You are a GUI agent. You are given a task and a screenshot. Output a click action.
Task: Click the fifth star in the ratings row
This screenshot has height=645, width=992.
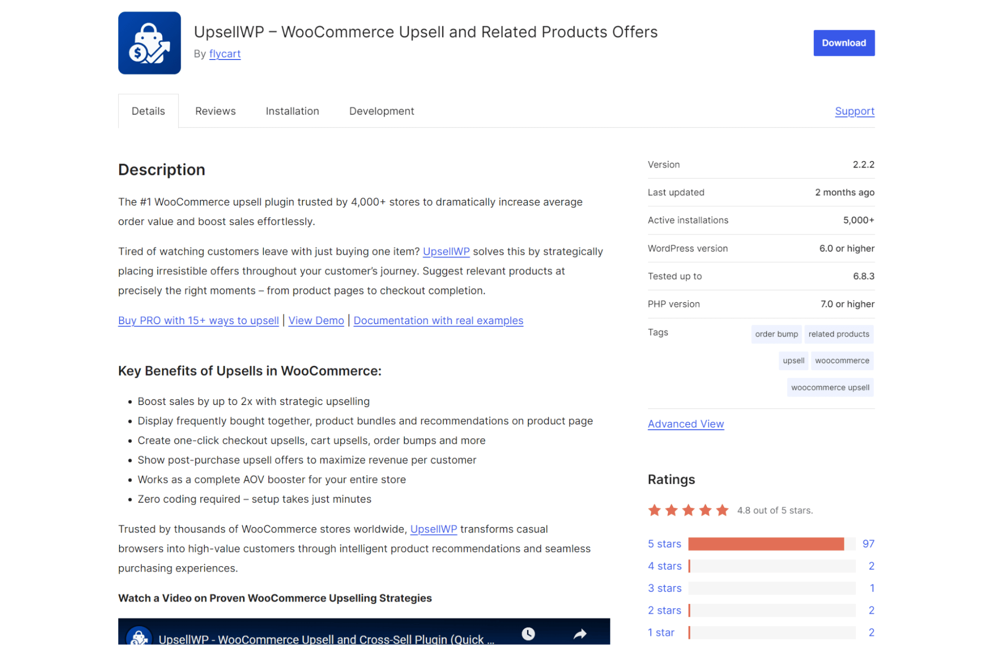(x=722, y=510)
